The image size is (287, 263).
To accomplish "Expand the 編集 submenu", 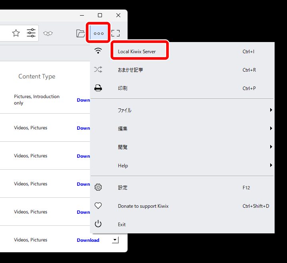I will 122,128.
